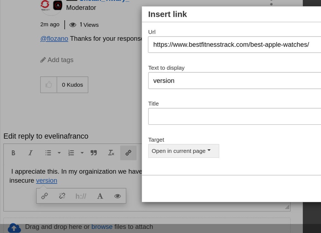Preview link with the eye icon
The width and height of the screenshot is (321, 233).
pos(118,196)
